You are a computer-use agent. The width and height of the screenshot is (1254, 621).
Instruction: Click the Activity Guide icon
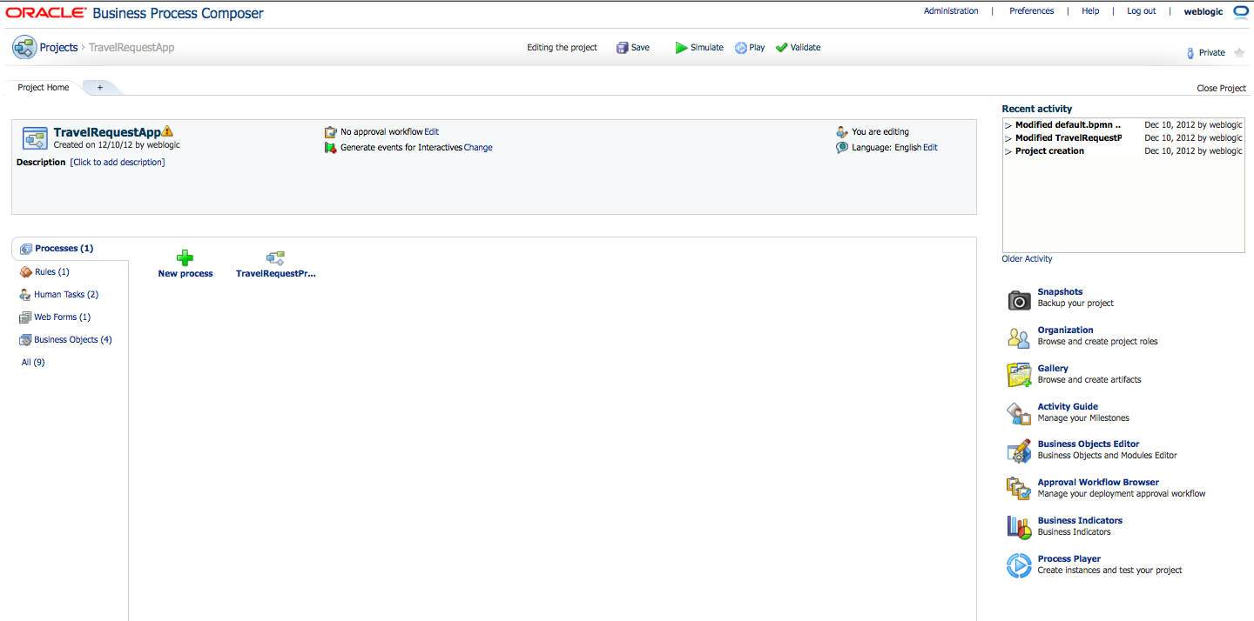1020,414
